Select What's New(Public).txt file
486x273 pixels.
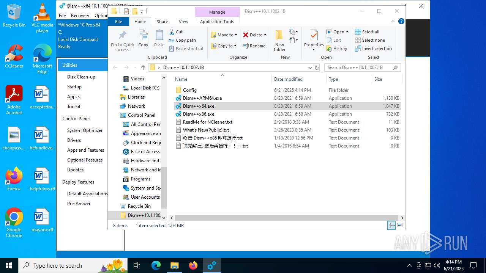click(x=287, y=130)
